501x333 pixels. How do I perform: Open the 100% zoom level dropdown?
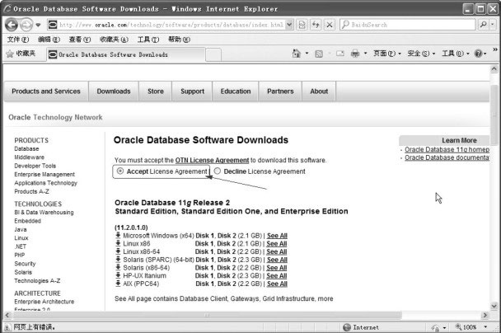click(485, 327)
